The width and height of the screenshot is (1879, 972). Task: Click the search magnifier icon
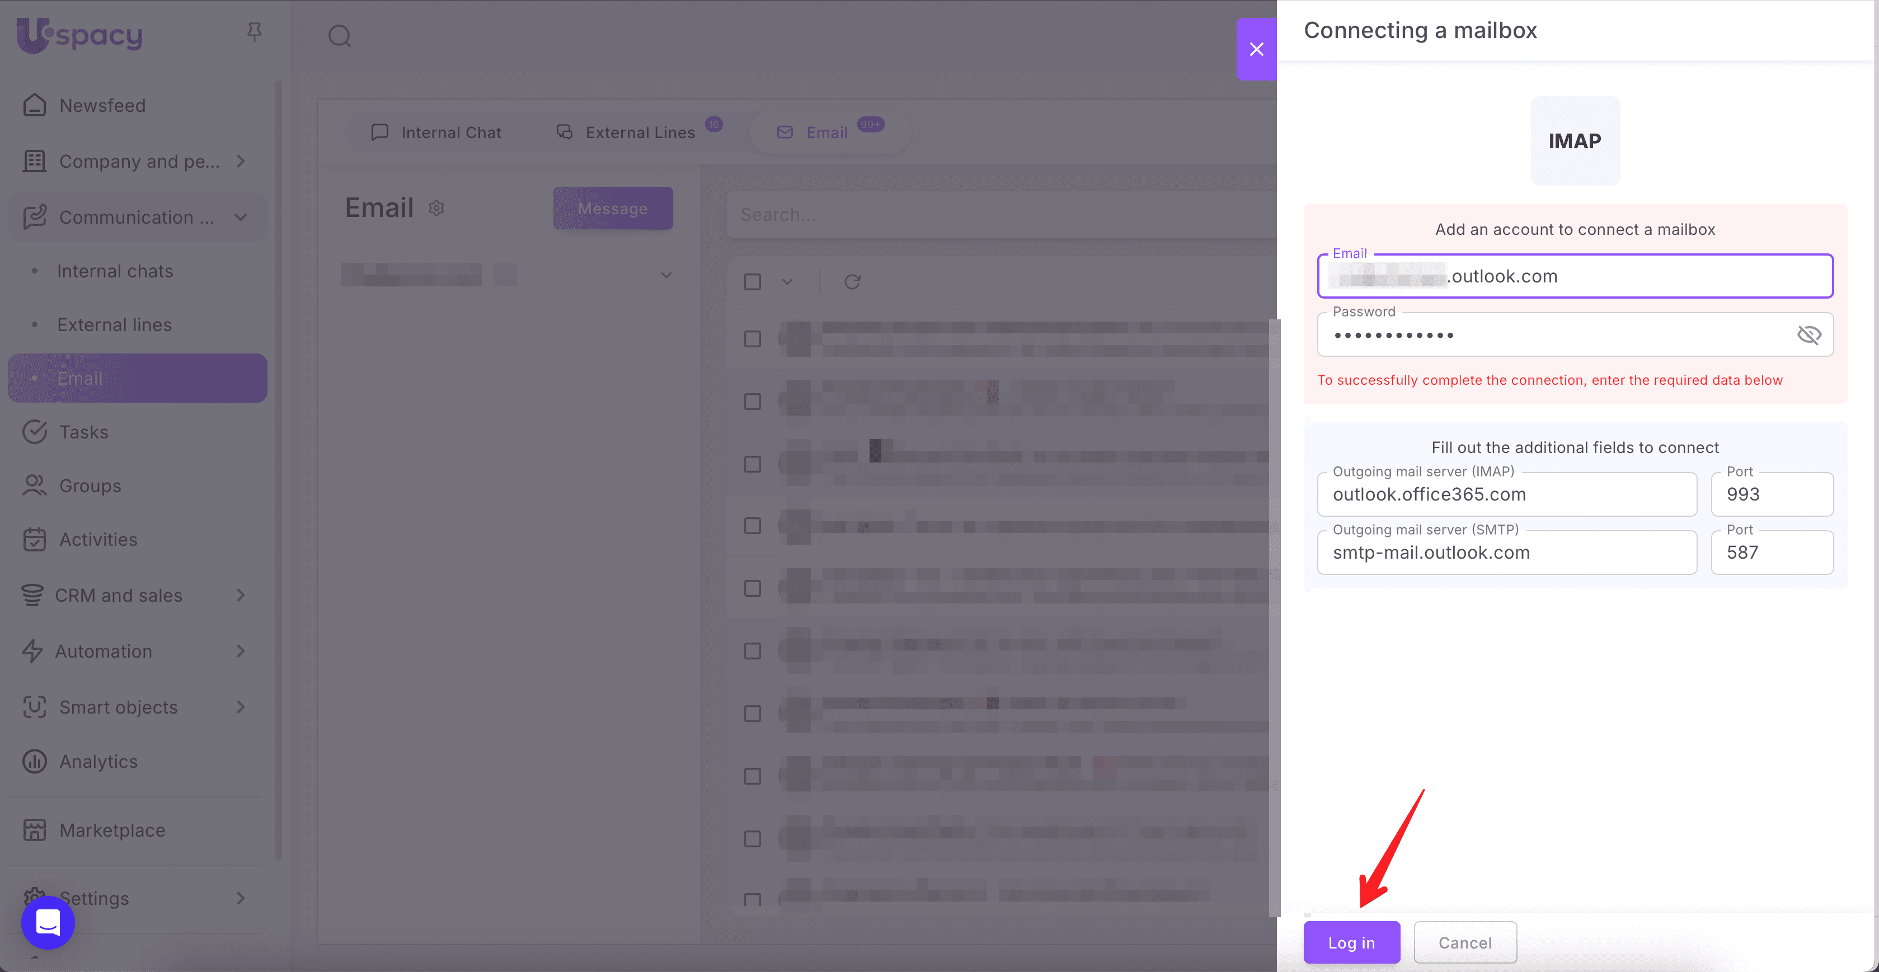click(x=339, y=36)
